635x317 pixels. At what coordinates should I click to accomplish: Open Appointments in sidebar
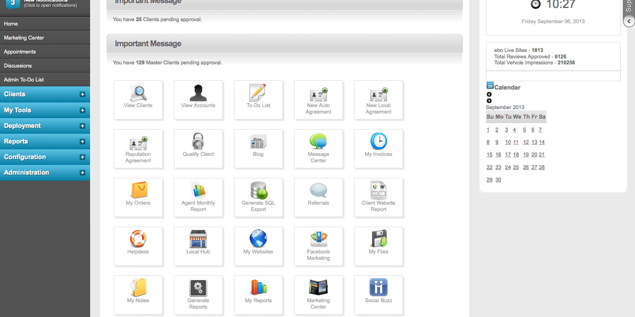tap(45, 52)
